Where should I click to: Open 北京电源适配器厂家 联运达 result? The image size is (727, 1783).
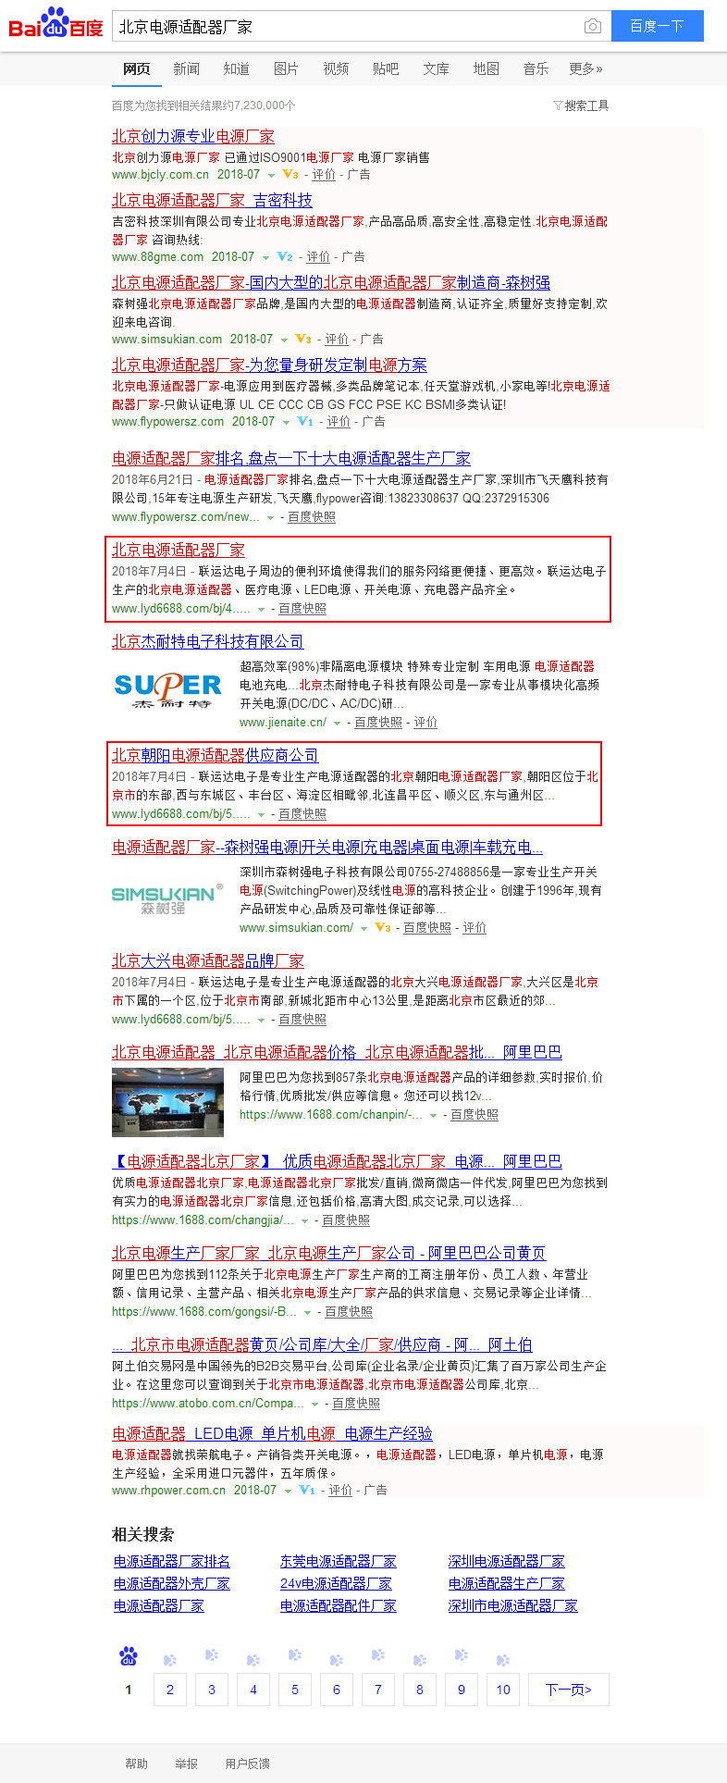179,550
